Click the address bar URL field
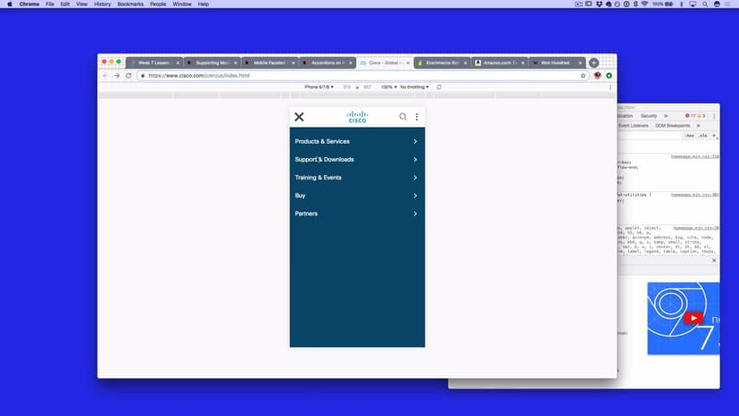739x416 pixels. pyautogui.click(x=357, y=76)
